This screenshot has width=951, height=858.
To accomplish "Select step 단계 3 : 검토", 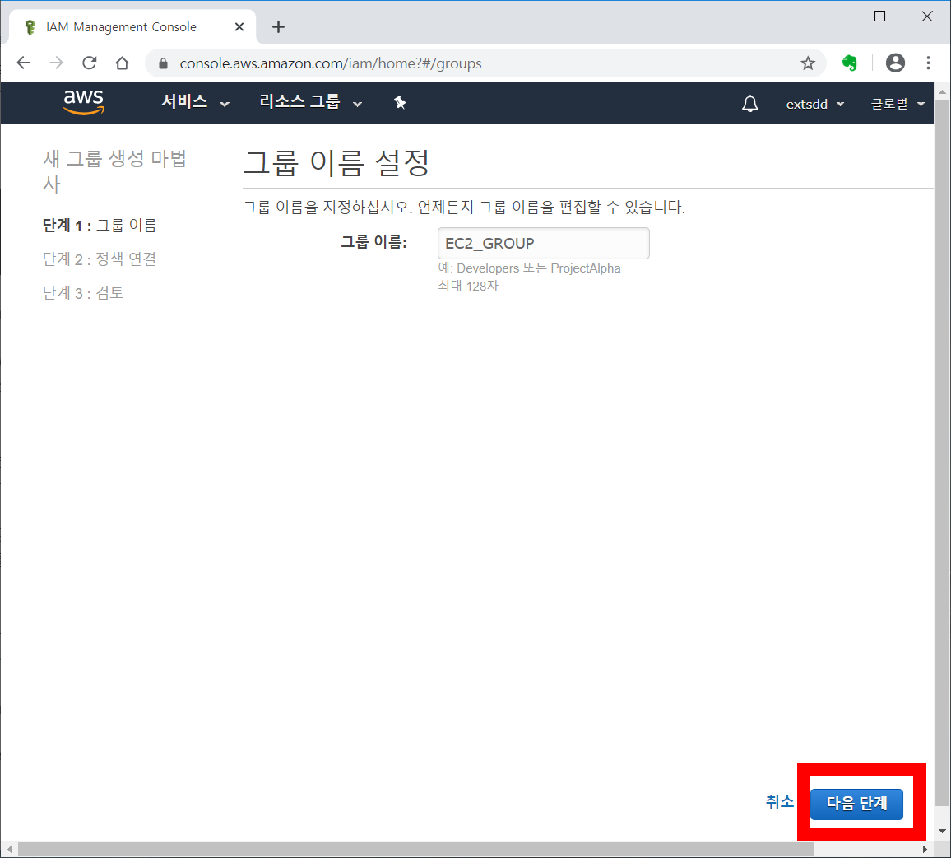I will [83, 292].
